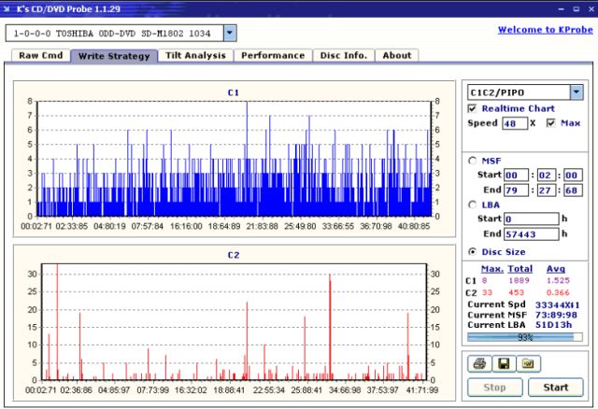
Task: Click the MSF End minutes field 79
Action: pos(516,190)
